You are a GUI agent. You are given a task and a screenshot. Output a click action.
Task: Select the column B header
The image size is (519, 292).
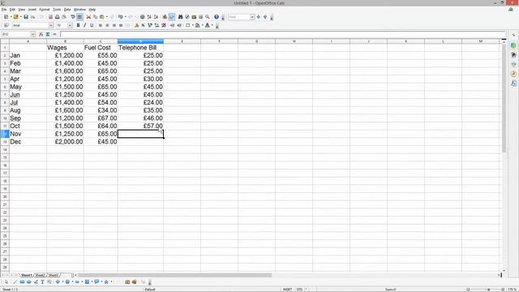[65, 41]
